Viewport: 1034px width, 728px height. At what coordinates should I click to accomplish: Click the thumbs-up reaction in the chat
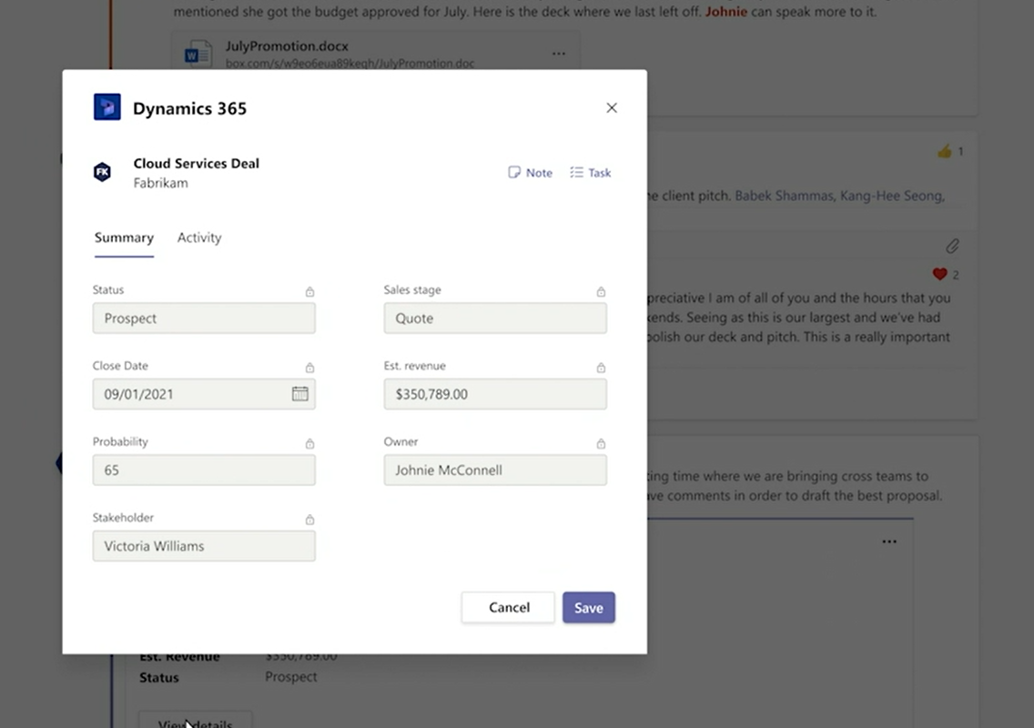944,152
